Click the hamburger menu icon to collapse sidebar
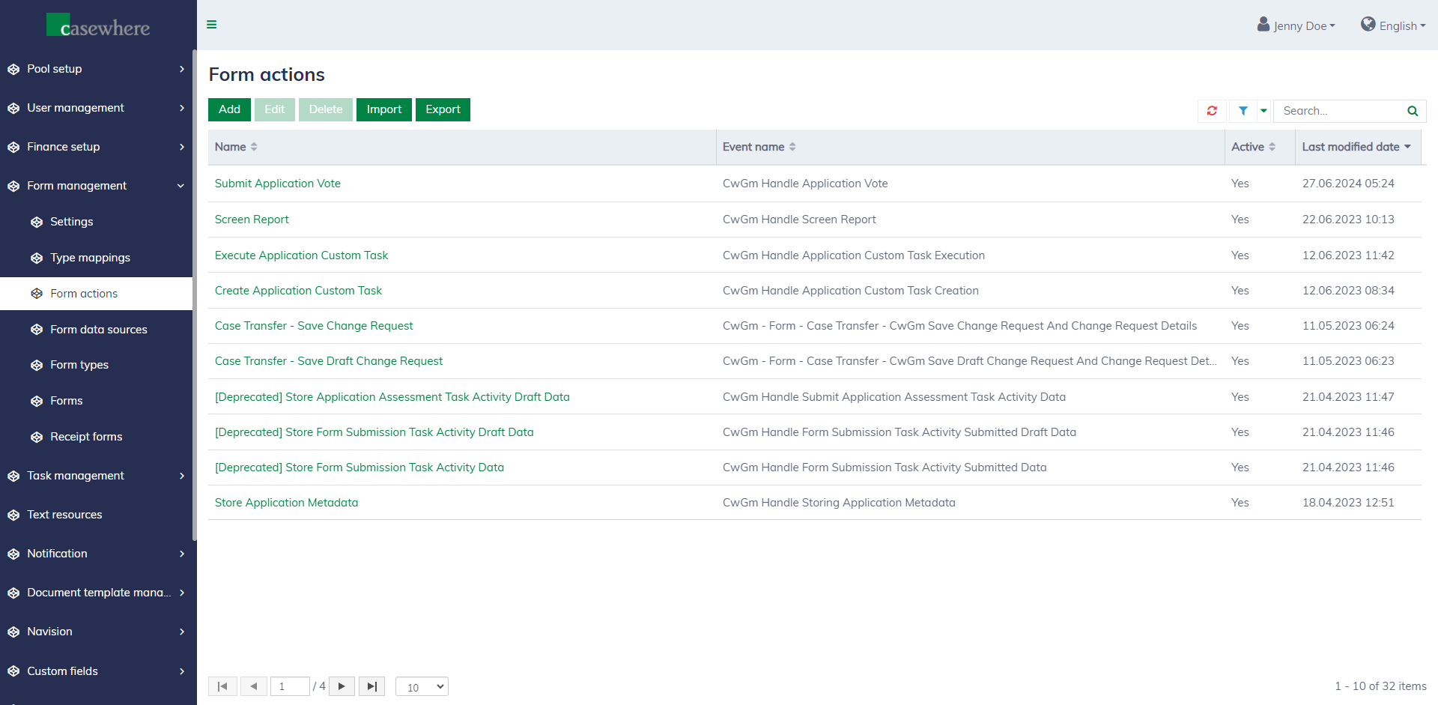Image resolution: width=1438 pixels, height=705 pixels. tap(212, 25)
